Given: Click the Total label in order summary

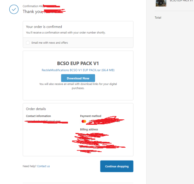Looking at the screenshot, I should (158, 18).
